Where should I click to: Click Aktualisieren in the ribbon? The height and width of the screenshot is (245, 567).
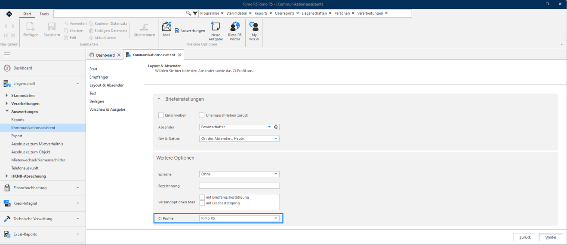(x=102, y=38)
